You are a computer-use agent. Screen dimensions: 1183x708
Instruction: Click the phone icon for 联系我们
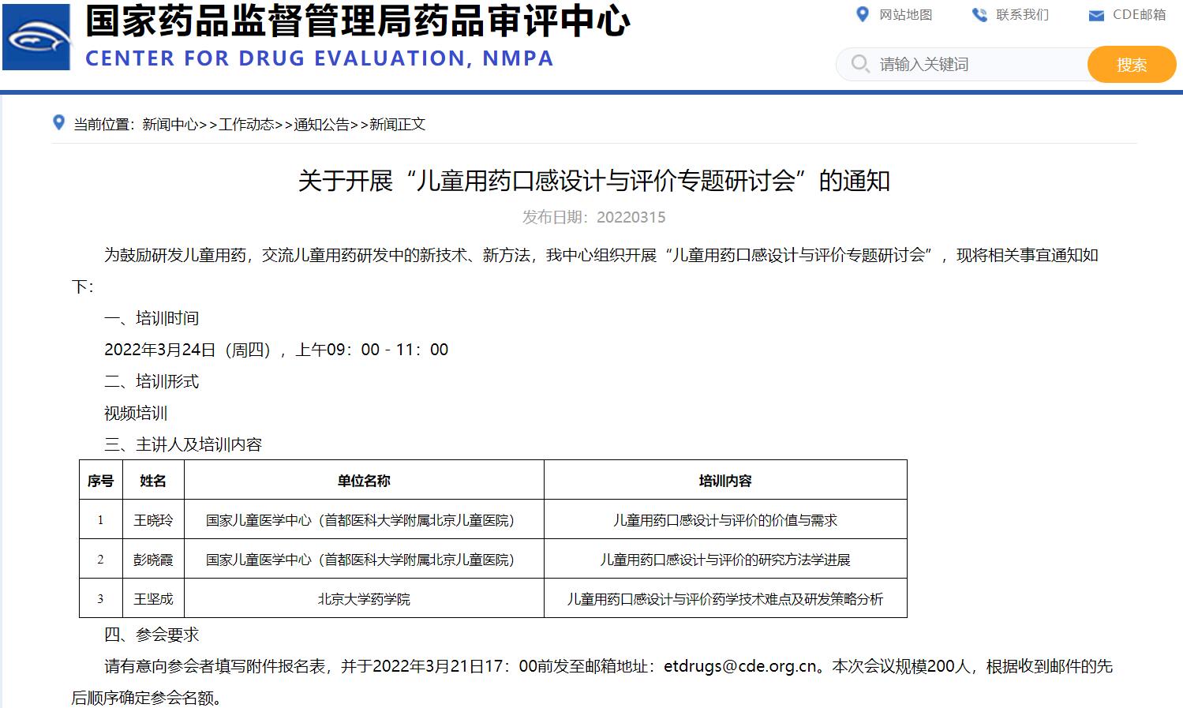point(979,15)
